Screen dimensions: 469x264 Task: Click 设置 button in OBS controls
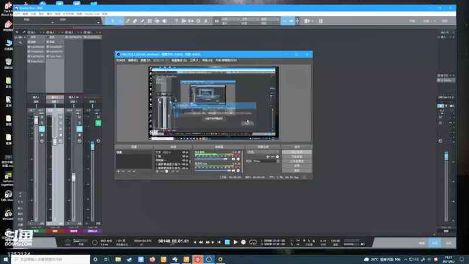click(x=297, y=165)
